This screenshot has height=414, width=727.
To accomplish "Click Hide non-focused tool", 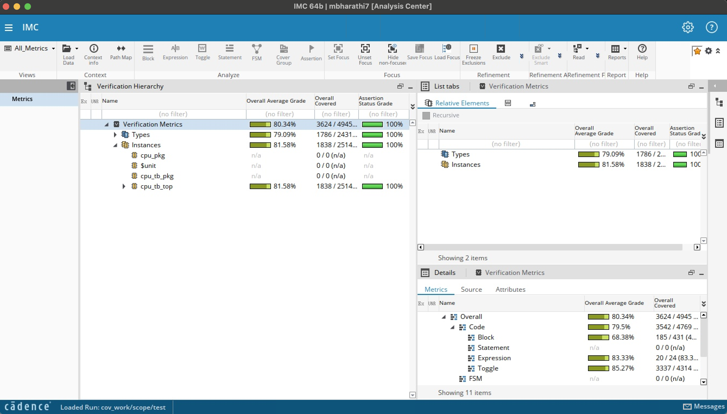I will coord(392,55).
